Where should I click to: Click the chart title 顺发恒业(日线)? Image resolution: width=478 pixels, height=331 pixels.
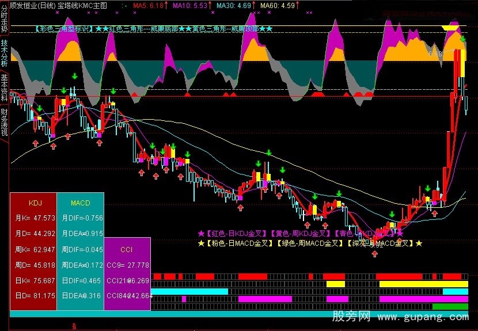click(32, 5)
